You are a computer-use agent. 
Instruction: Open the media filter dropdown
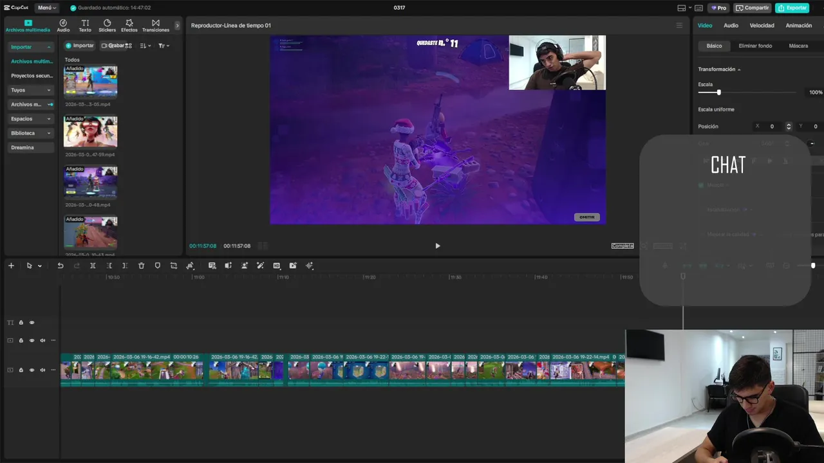164,46
